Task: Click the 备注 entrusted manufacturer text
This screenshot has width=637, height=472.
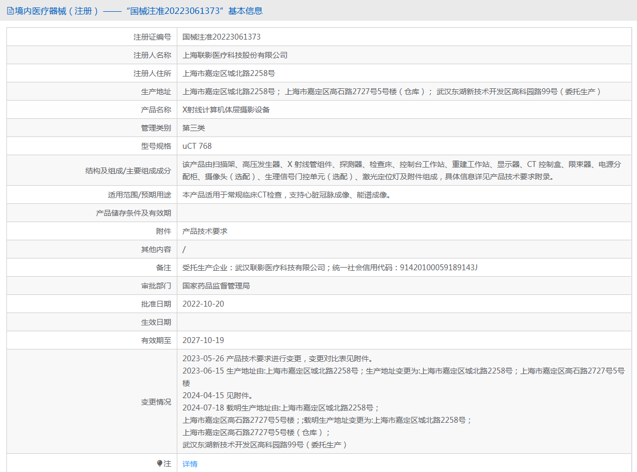Action: [329, 268]
